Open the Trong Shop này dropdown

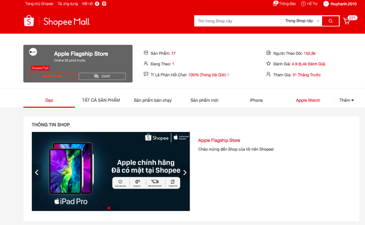[302, 21]
